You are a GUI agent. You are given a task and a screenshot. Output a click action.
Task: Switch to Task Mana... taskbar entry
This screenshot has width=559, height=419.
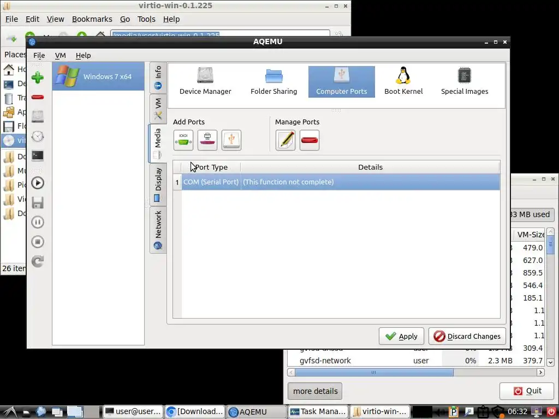pyautogui.click(x=318, y=411)
